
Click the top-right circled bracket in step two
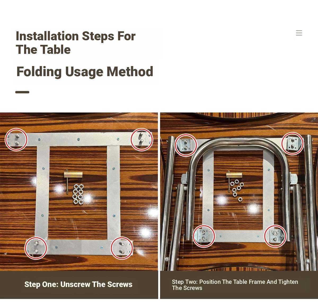[293, 144]
